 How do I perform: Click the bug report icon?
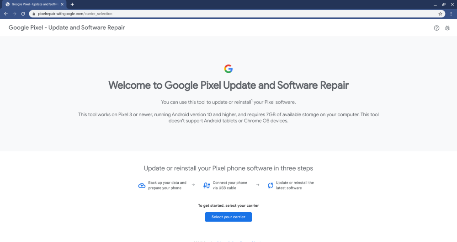click(x=447, y=28)
